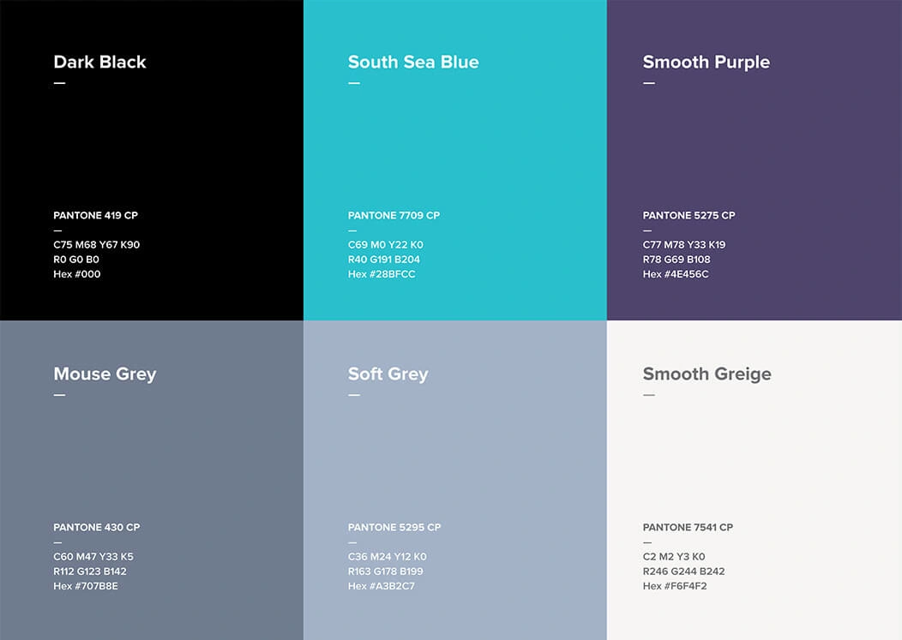Click the R40 G191 B204 value

[x=384, y=260]
